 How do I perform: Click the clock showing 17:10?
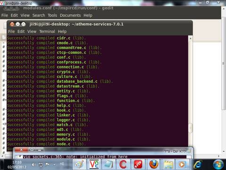pyautogui.click(x=17, y=162)
